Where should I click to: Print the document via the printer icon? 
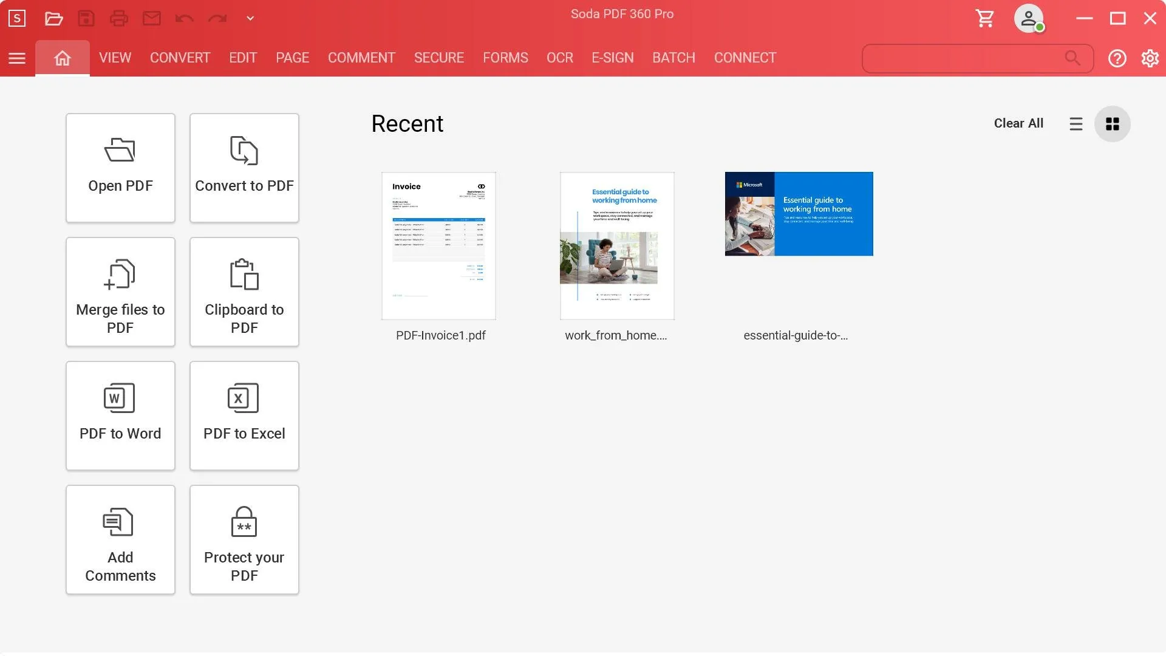click(118, 18)
